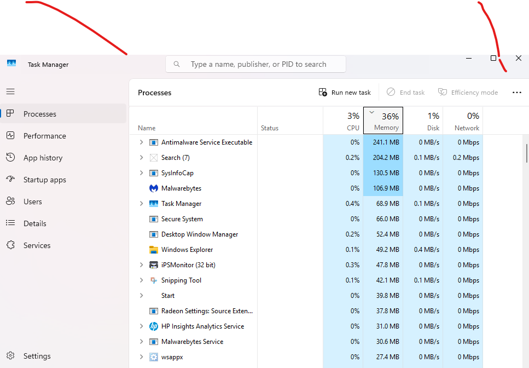529x368 pixels.
Task: Sort by the Disk column header
Action: 423,120
